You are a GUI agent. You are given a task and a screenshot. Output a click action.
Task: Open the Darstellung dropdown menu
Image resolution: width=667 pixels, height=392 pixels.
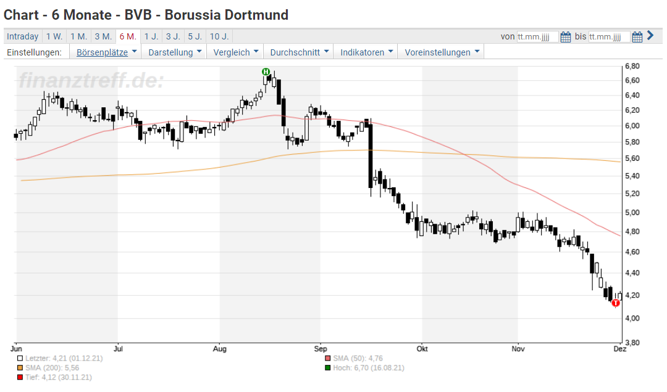(174, 52)
